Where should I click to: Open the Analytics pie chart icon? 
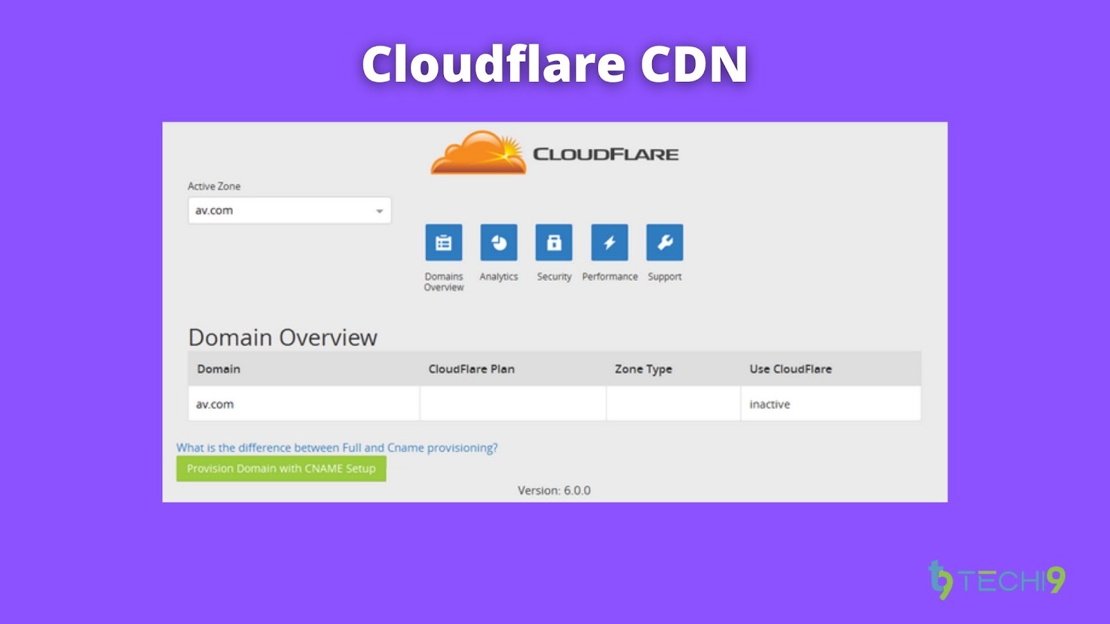[x=499, y=243]
